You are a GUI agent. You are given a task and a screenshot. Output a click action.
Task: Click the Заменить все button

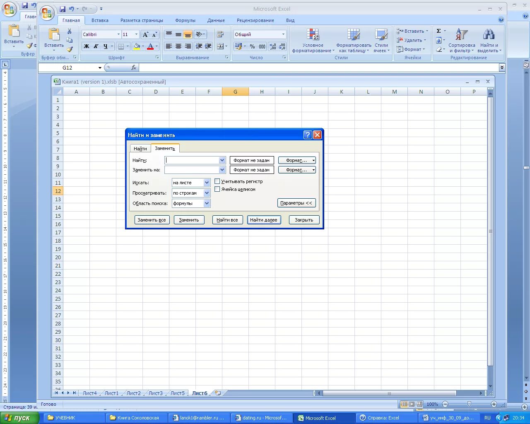point(152,220)
